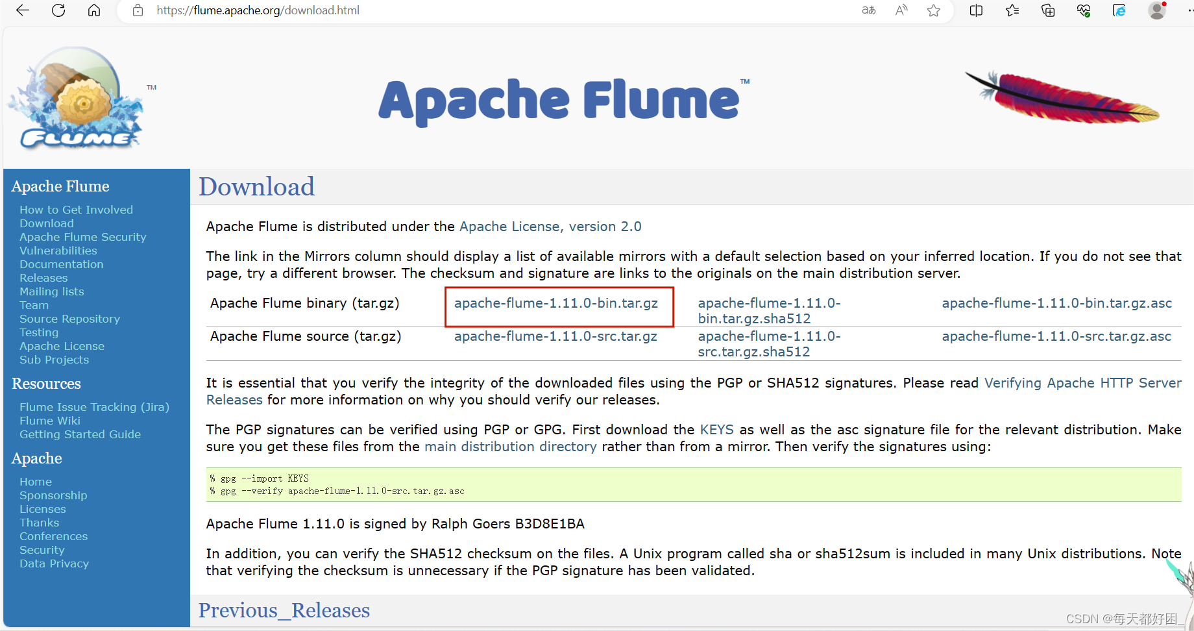
Task: Open the Getting Started Guide
Action: 80,434
